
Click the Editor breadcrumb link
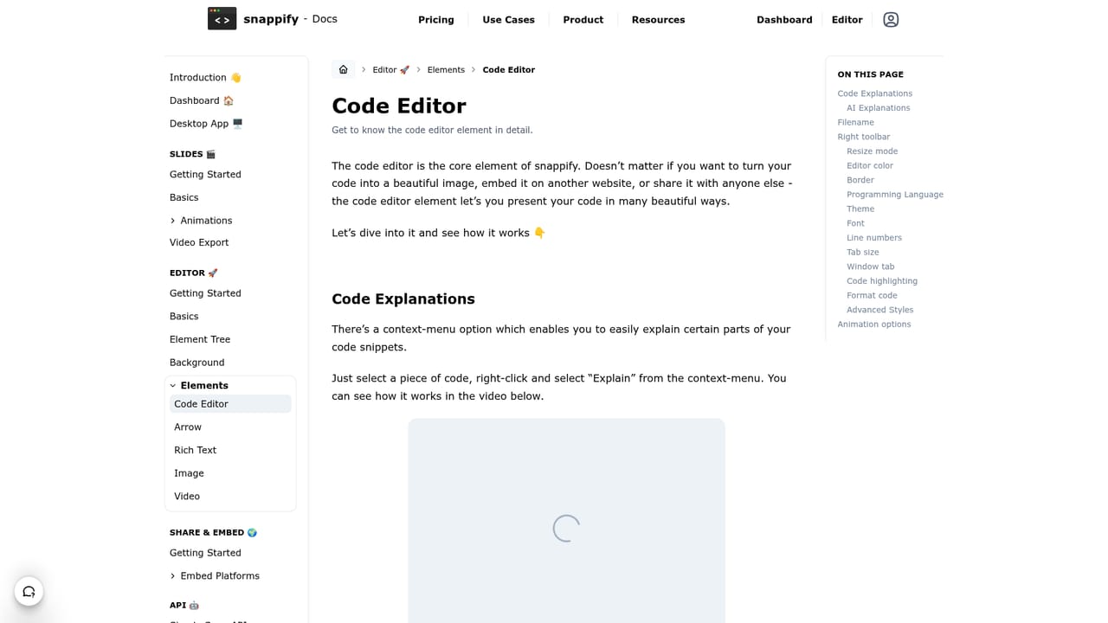391,70
